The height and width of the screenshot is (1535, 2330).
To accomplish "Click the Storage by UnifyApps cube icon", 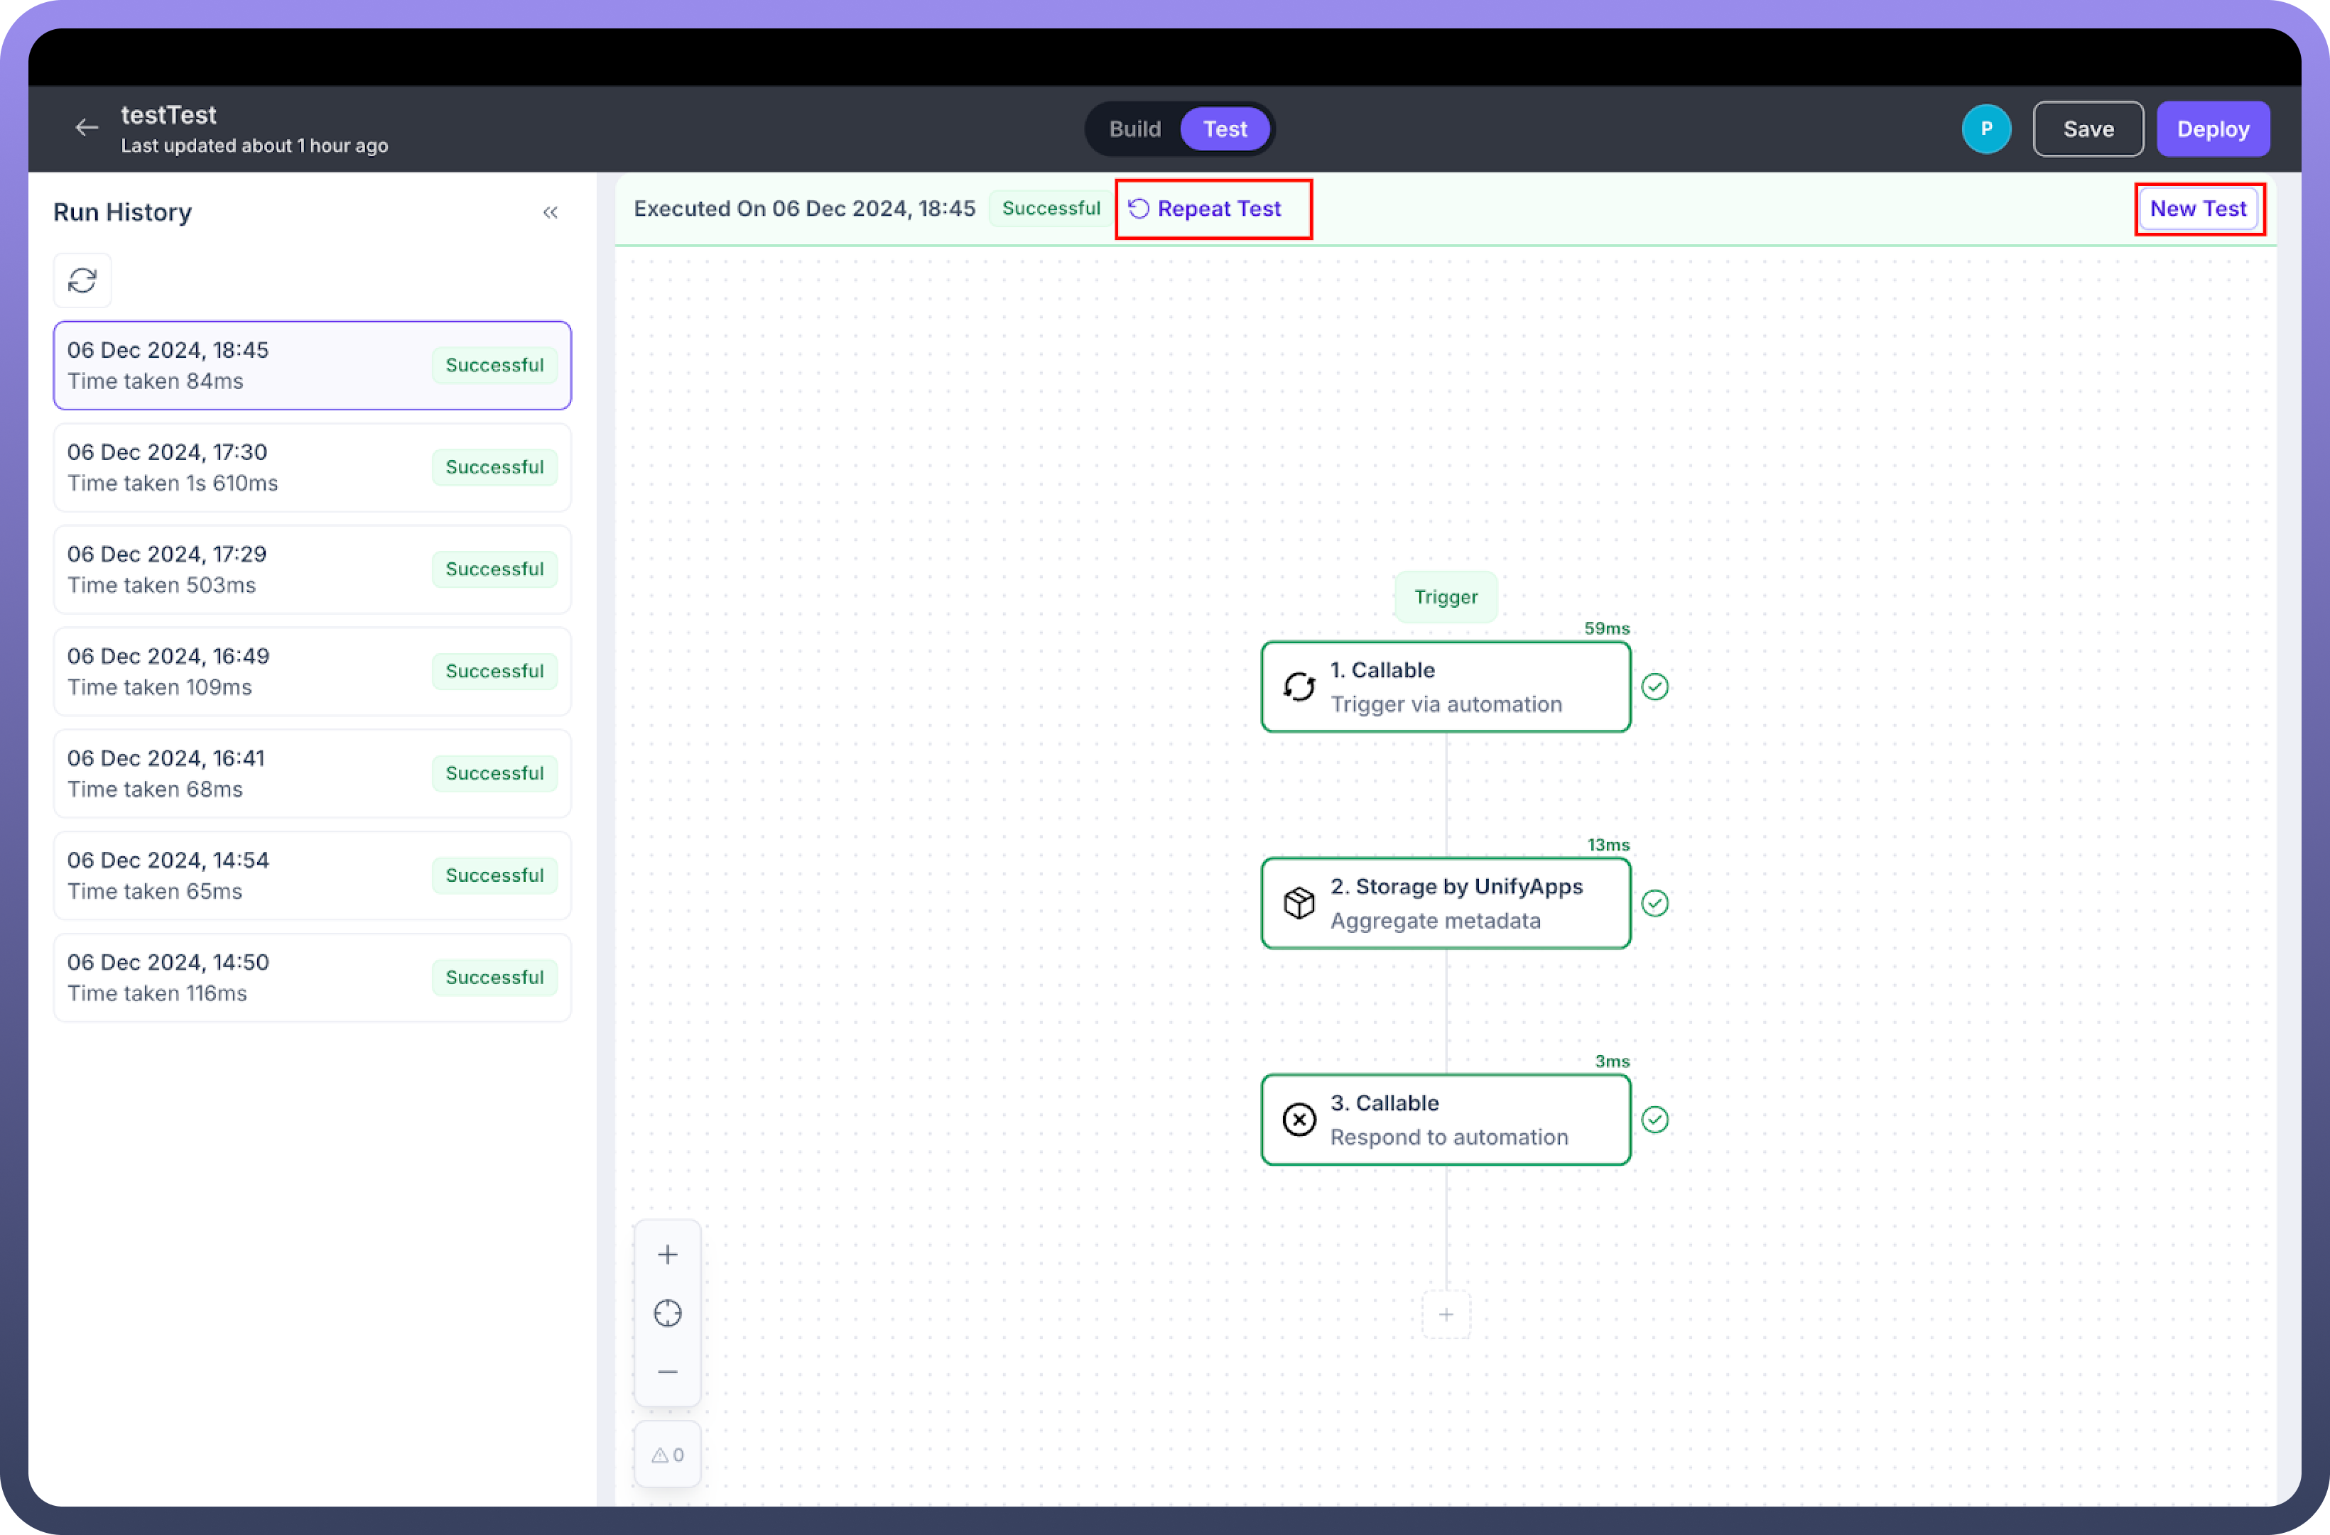I will click(x=1299, y=902).
